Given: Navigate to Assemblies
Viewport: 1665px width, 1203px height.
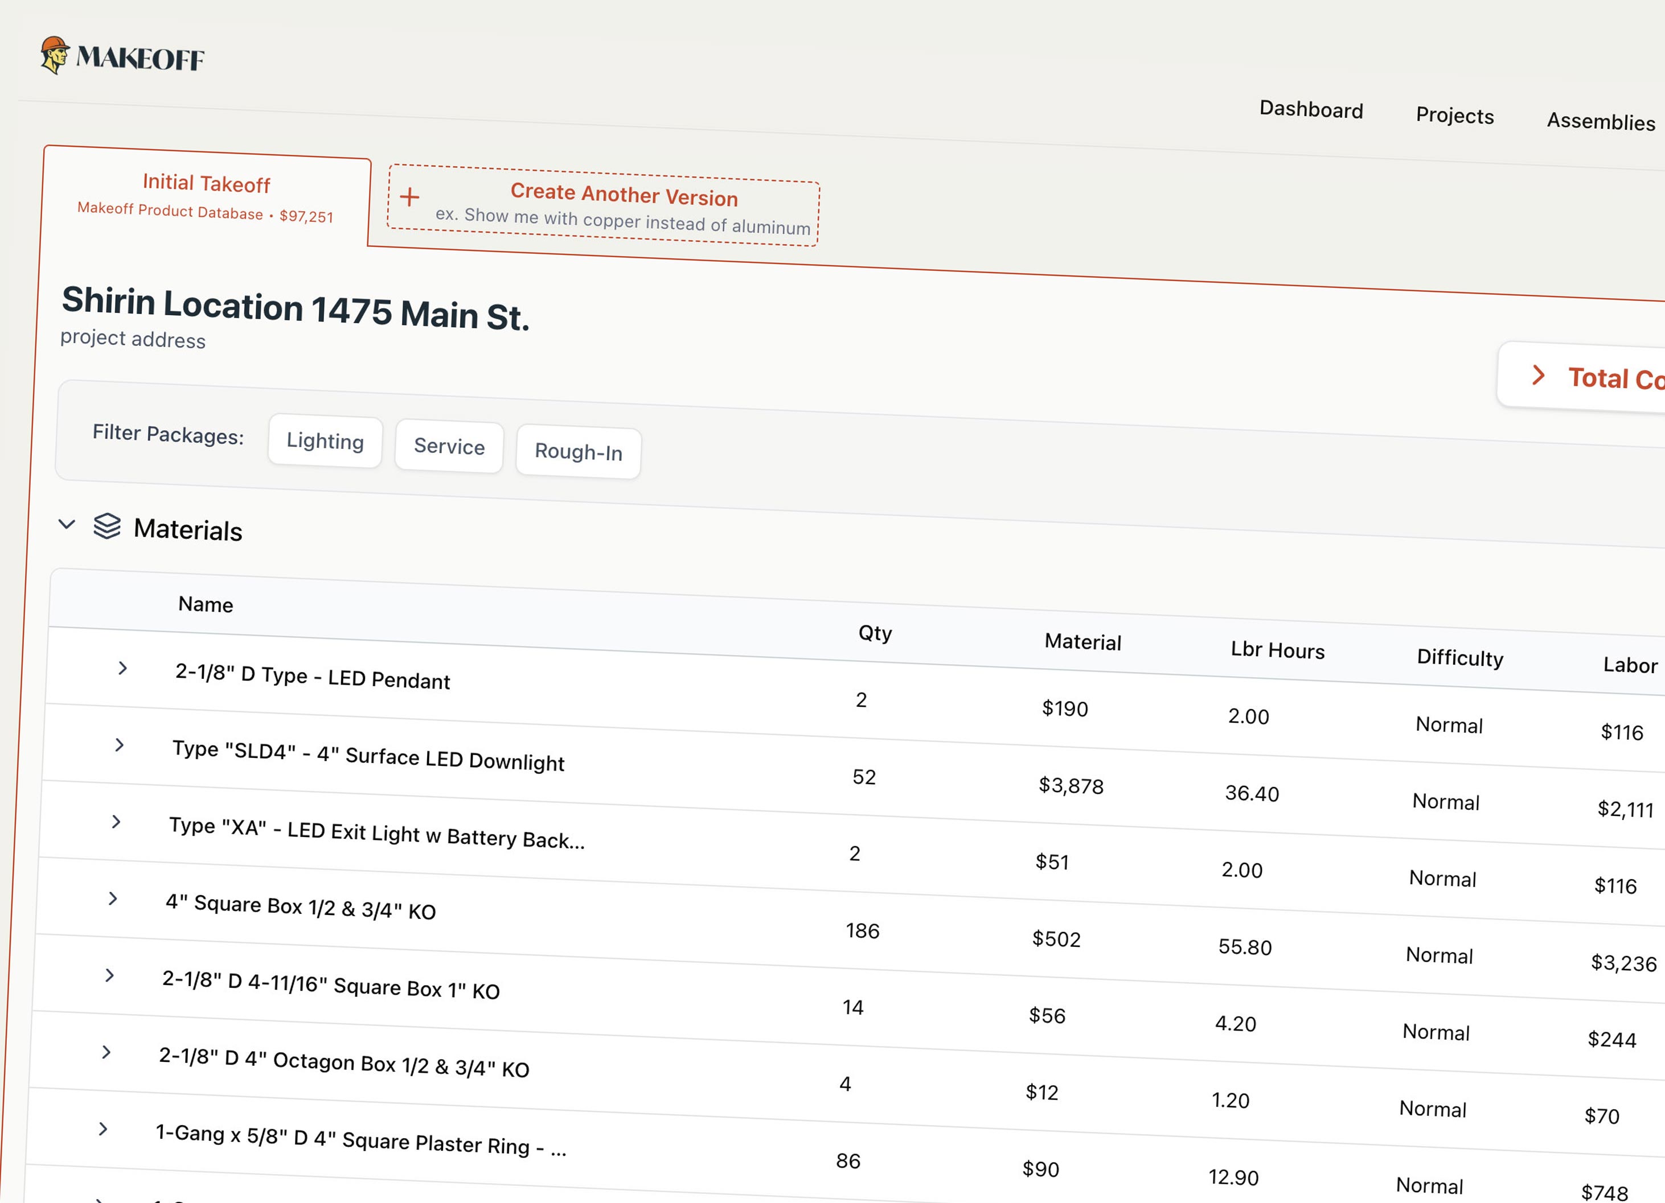Looking at the screenshot, I should coord(1601,122).
